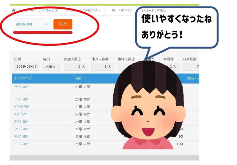Click the 新規 value 2 人
The height and width of the screenshot is (165, 237).
(x=173, y=67)
